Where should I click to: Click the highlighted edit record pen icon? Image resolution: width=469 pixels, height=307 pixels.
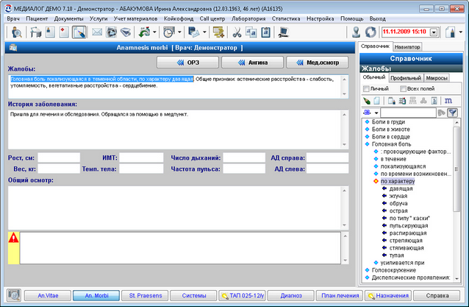(x=79, y=32)
